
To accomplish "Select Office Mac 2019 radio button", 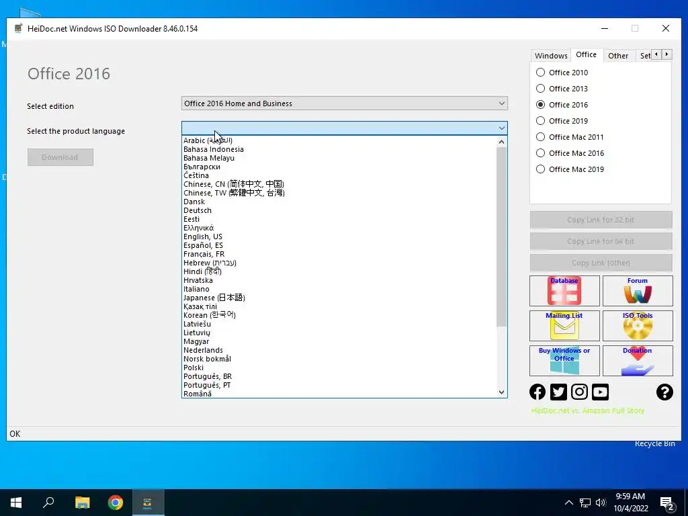I will tap(541, 169).
